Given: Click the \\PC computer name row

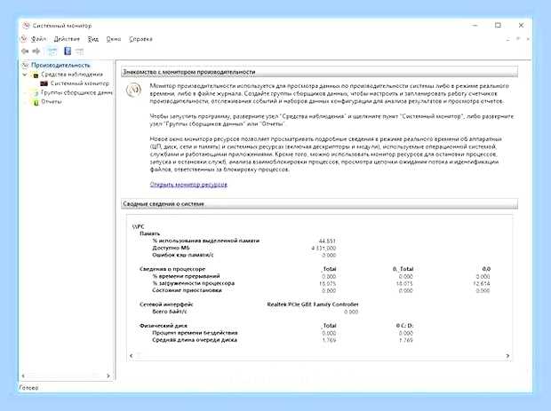Looking at the screenshot, I should [139, 226].
